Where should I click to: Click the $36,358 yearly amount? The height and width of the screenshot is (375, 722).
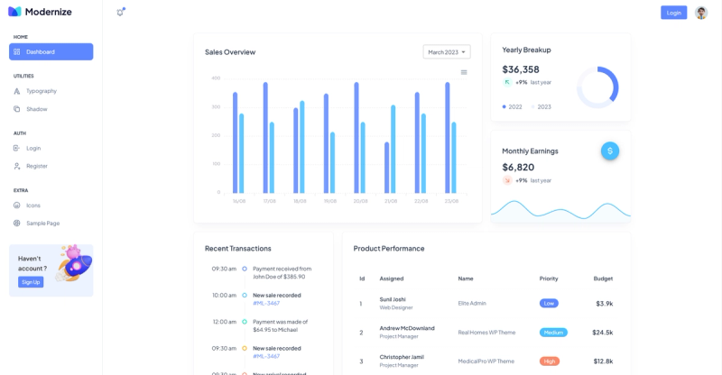521,69
